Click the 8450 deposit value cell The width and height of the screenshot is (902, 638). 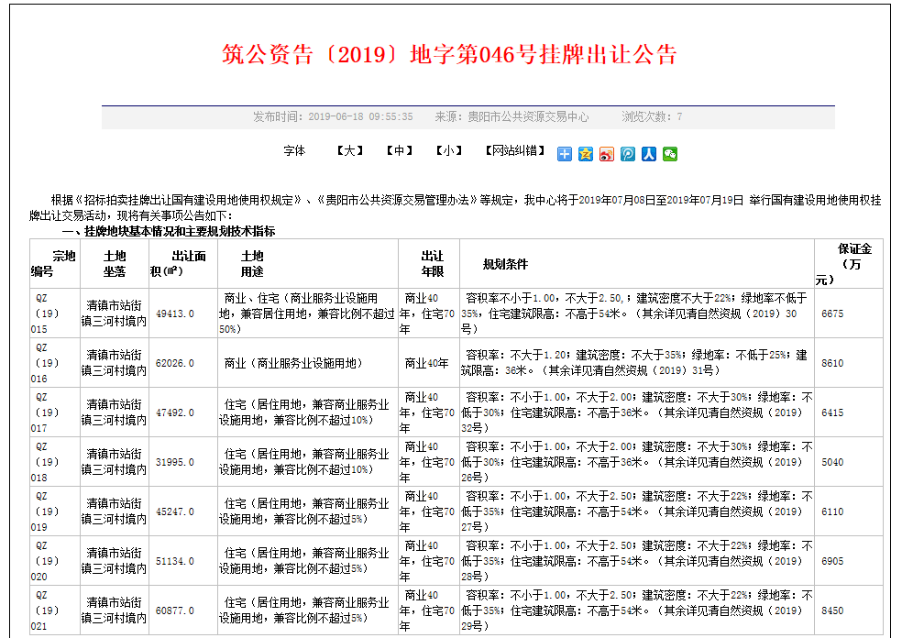(832, 610)
